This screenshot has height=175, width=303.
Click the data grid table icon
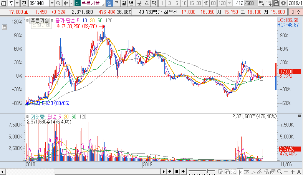click(5, 27)
